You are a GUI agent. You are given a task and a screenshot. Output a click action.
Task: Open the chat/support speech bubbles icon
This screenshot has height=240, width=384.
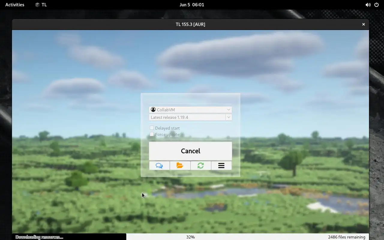(x=159, y=166)
